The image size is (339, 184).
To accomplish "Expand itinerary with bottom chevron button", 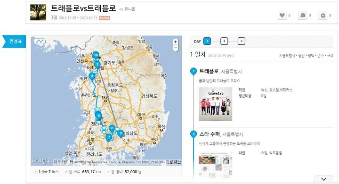I will pyautogui.click(x=323, y=179).
